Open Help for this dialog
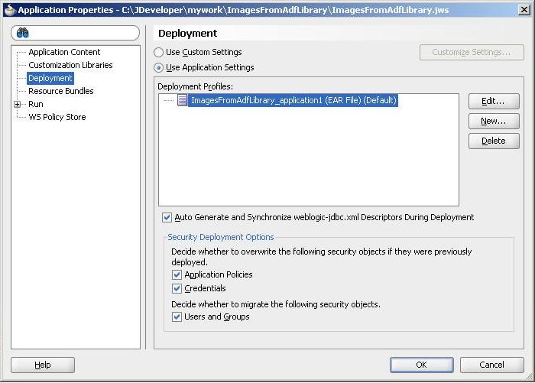 [43, 365]
